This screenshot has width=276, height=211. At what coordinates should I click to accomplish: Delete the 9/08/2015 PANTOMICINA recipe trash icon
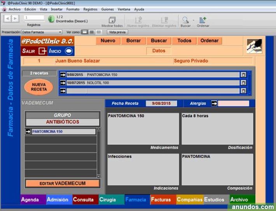pyautogui.click(x=243, y=75)
